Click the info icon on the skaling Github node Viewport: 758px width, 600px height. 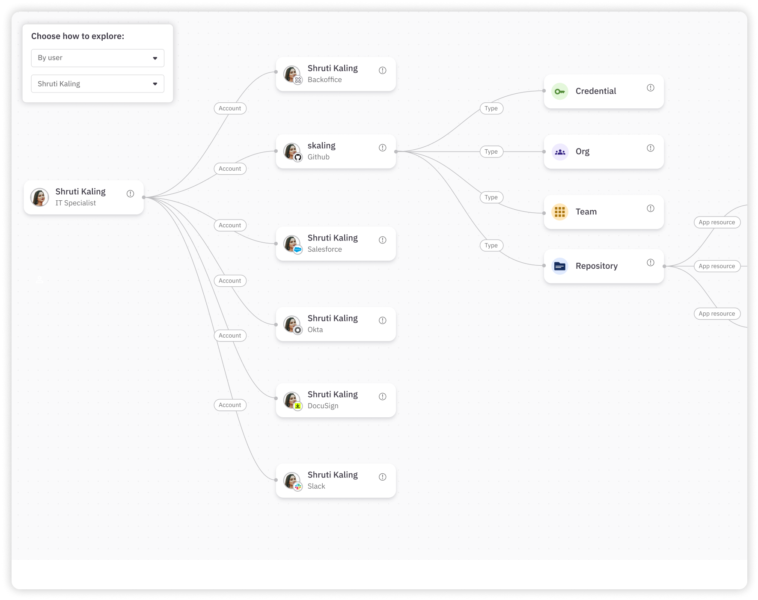(382, 147)
